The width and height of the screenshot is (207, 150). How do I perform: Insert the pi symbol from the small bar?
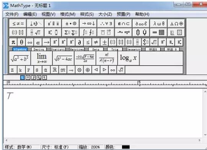13,42
